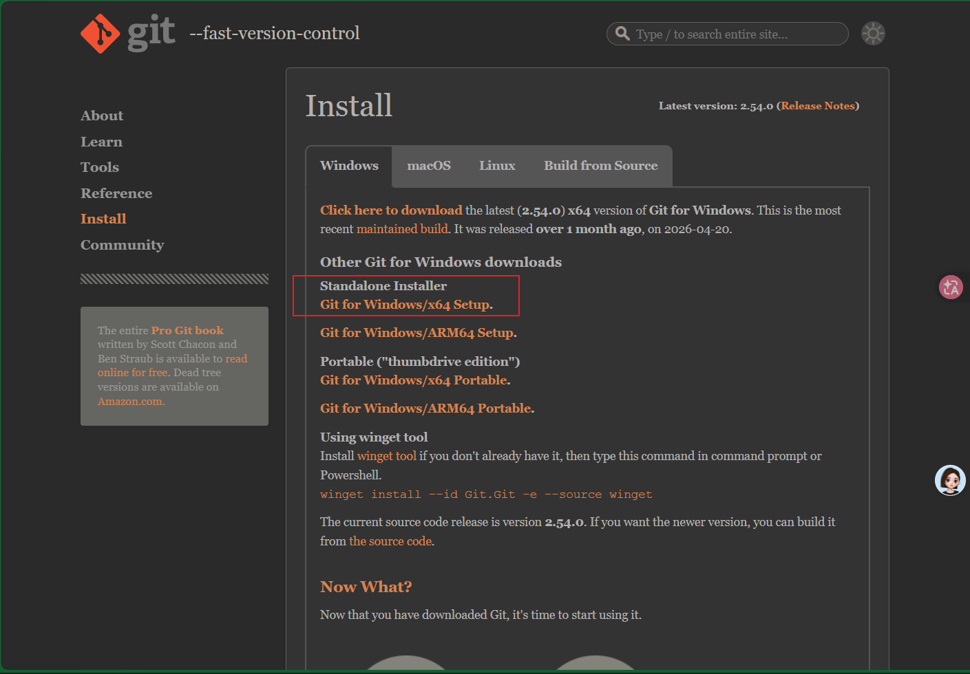Image resolution: width=970 pixels, height=674 pixels.
Task: Click the Git diamond logo icon
Action: coord(101,33)
